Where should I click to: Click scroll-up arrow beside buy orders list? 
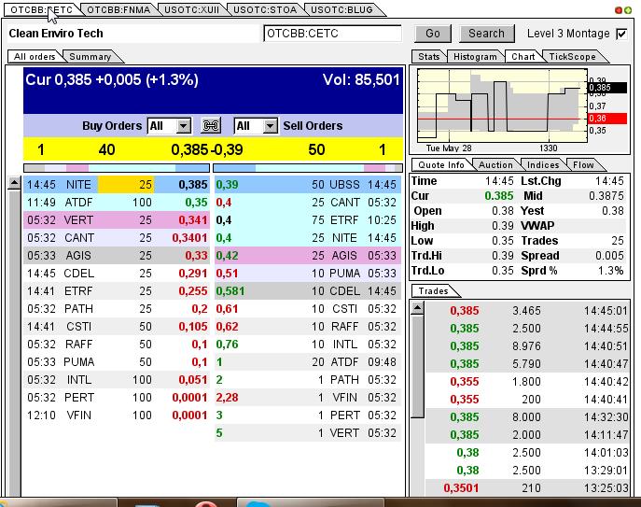click(14, 184)
